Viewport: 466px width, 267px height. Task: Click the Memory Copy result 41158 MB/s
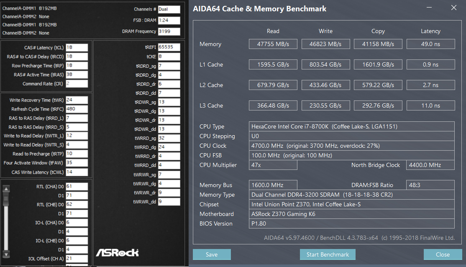[378, 44]
